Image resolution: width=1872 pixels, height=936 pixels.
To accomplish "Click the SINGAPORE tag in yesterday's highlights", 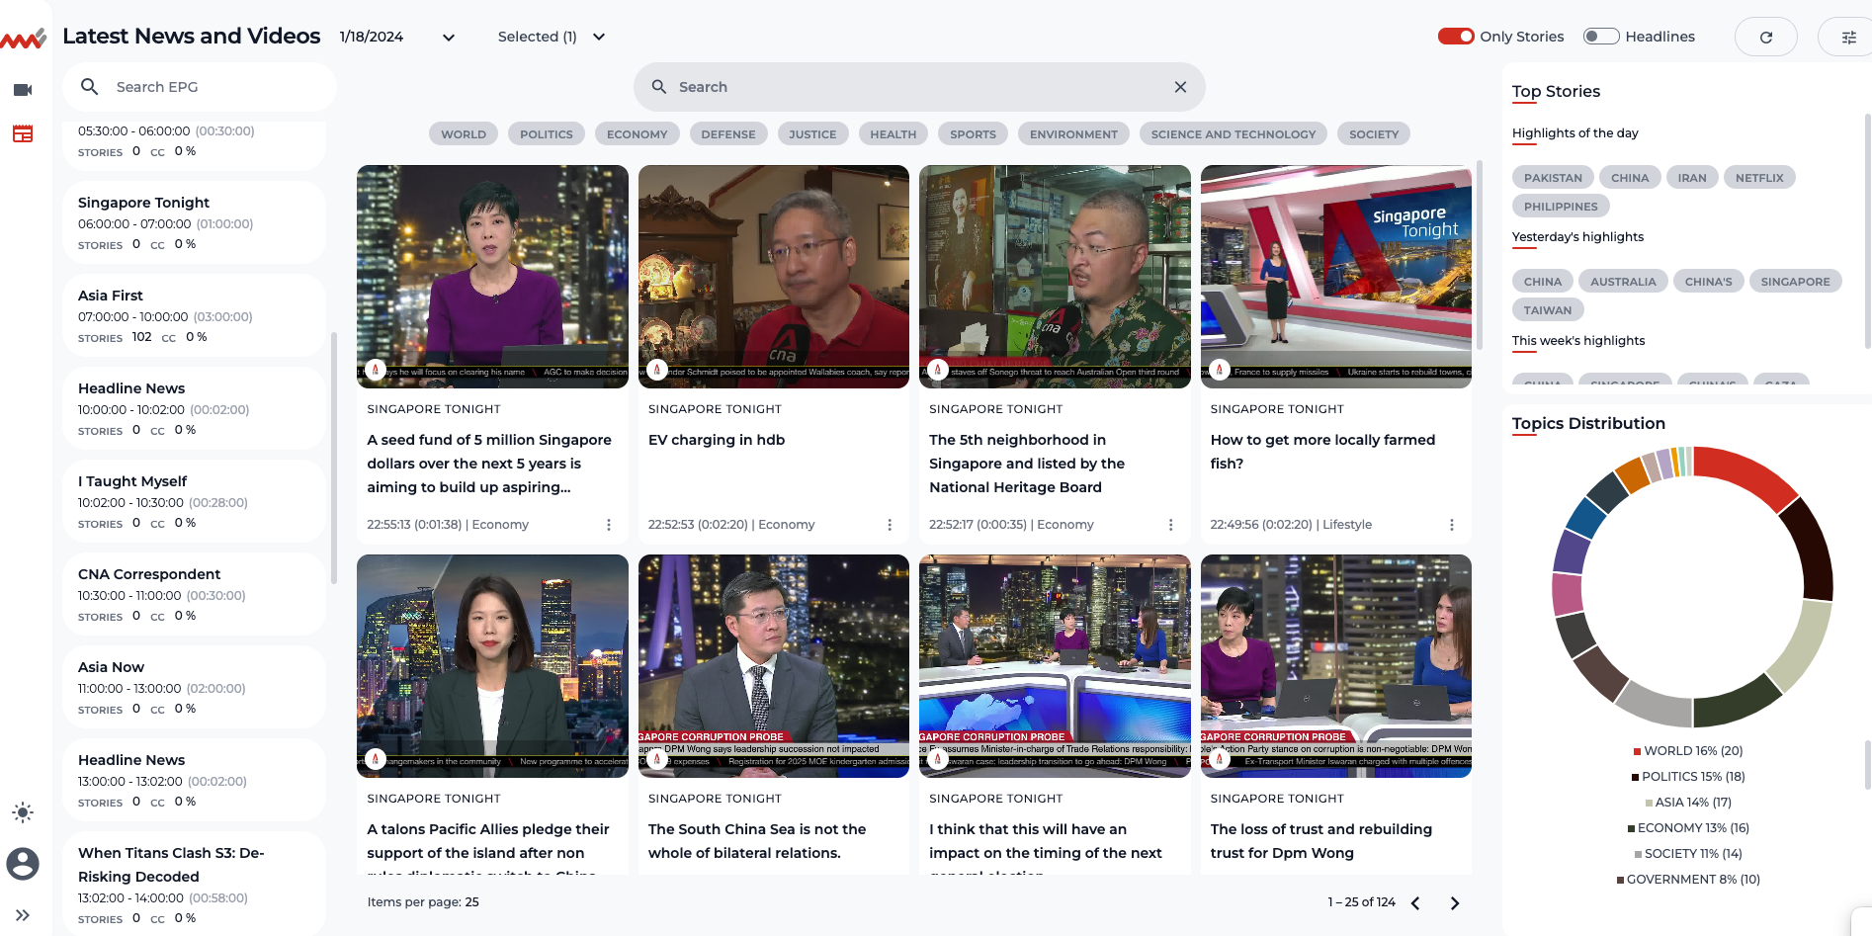I will (x=1795, y=282).
